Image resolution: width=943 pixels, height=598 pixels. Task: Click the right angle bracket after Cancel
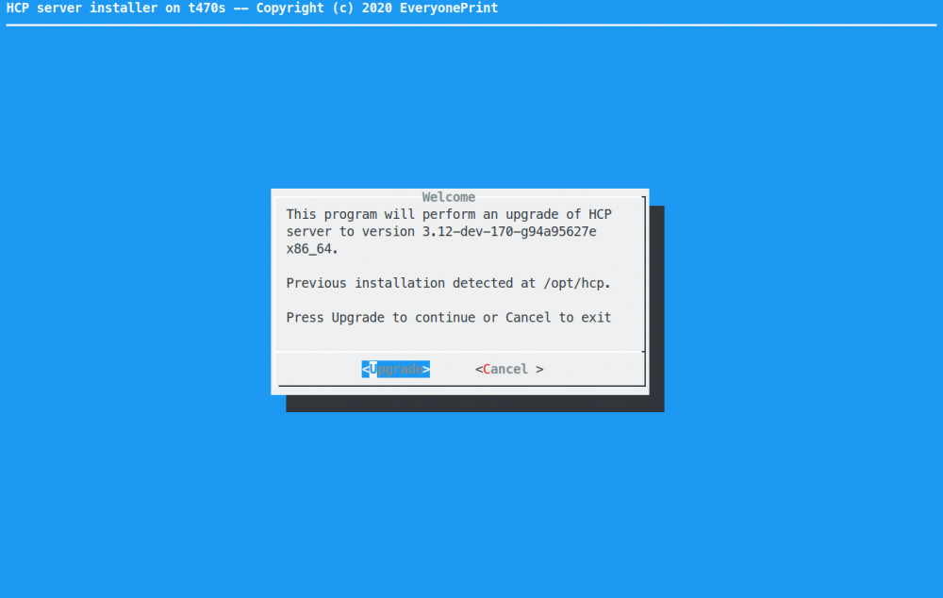(539, 369)
